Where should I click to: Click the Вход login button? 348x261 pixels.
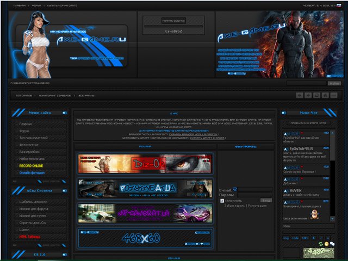pyautogui.click(x=266, y=201)
